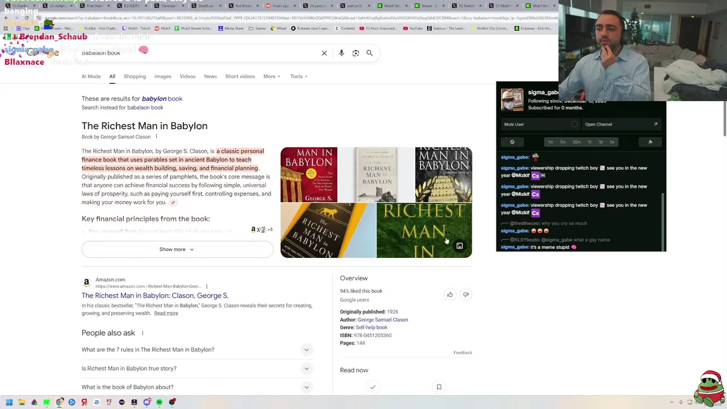
Task: Mark as read with checkmark icon
Action: tap(373, 387)
